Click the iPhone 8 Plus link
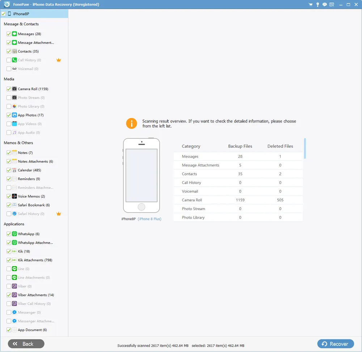This screenshot has width=362, height=352. tap(150, 219)
